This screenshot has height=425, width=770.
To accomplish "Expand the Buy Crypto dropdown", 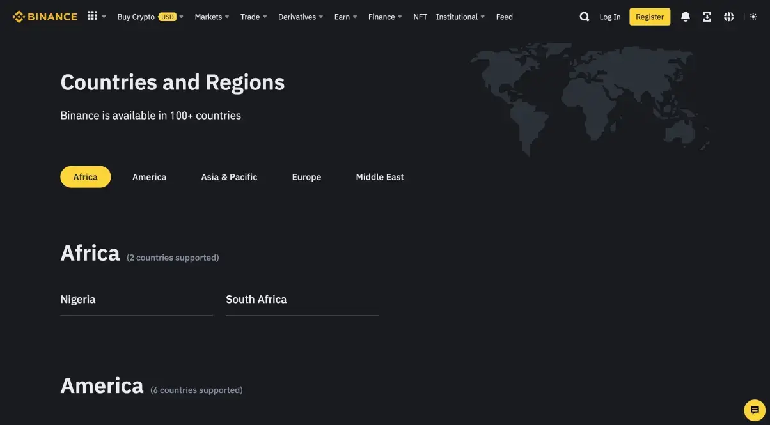I will pos(150,17).
